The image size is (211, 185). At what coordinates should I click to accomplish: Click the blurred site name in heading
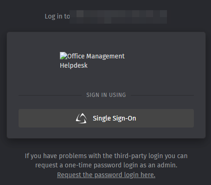coord(118,17)
